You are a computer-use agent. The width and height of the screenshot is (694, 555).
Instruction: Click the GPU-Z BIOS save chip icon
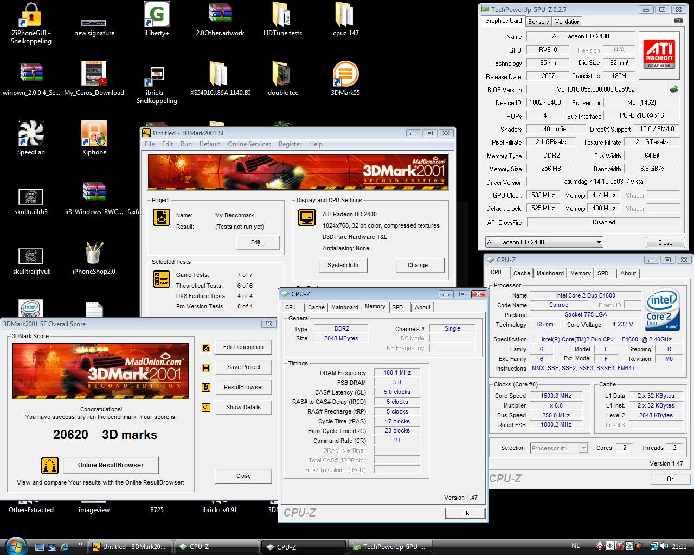(674, 89)
